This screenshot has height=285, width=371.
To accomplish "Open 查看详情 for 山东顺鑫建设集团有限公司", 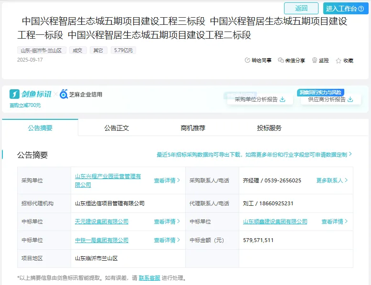I will (335, 222).
